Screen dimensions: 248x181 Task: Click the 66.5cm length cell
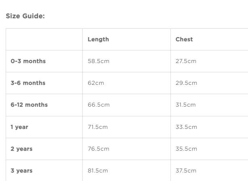coord(99,105)
